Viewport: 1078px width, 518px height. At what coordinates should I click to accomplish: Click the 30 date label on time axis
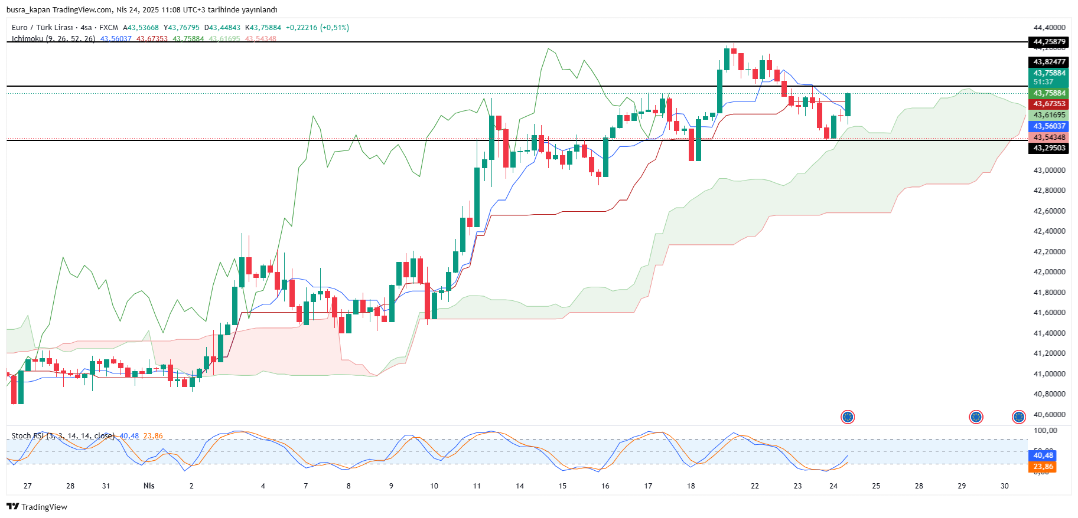1005,486
